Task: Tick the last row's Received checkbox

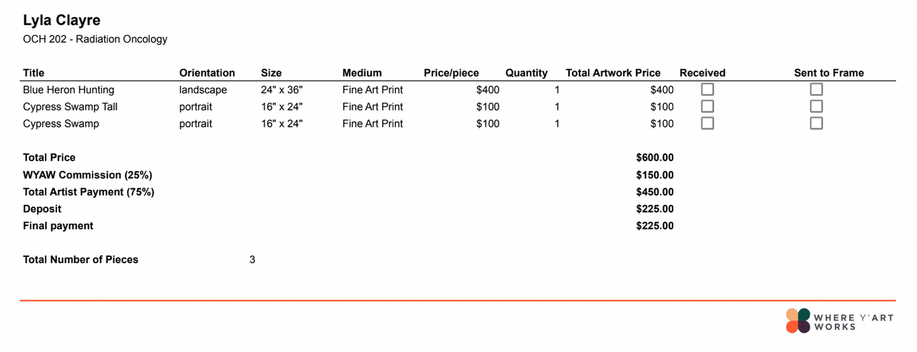Action: (x=707, y=123)
